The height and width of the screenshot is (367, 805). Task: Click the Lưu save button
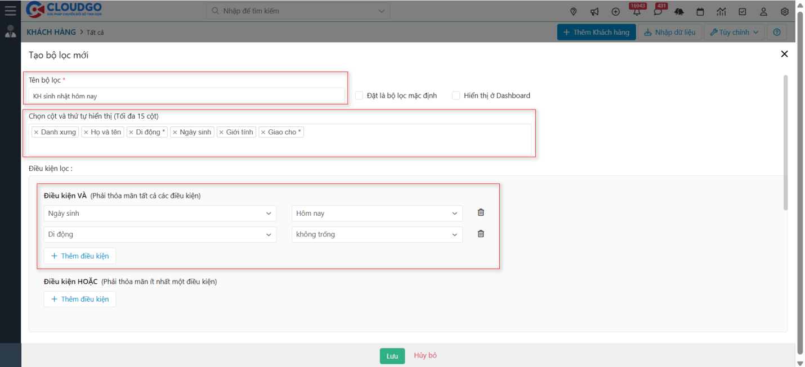[392, 356]
